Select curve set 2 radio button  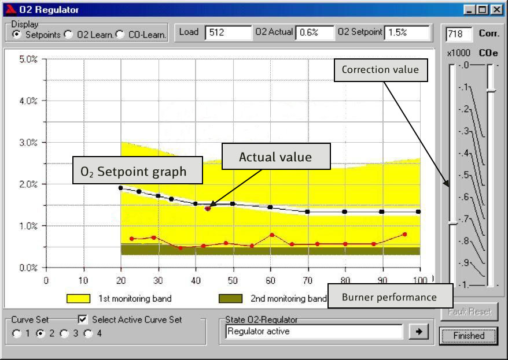[x=40, y=333]
